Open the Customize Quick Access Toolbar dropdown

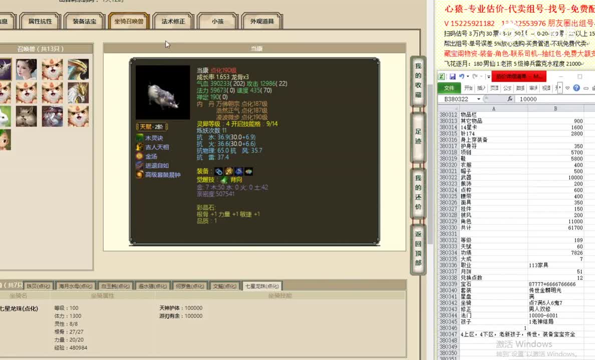click(488, 76)
